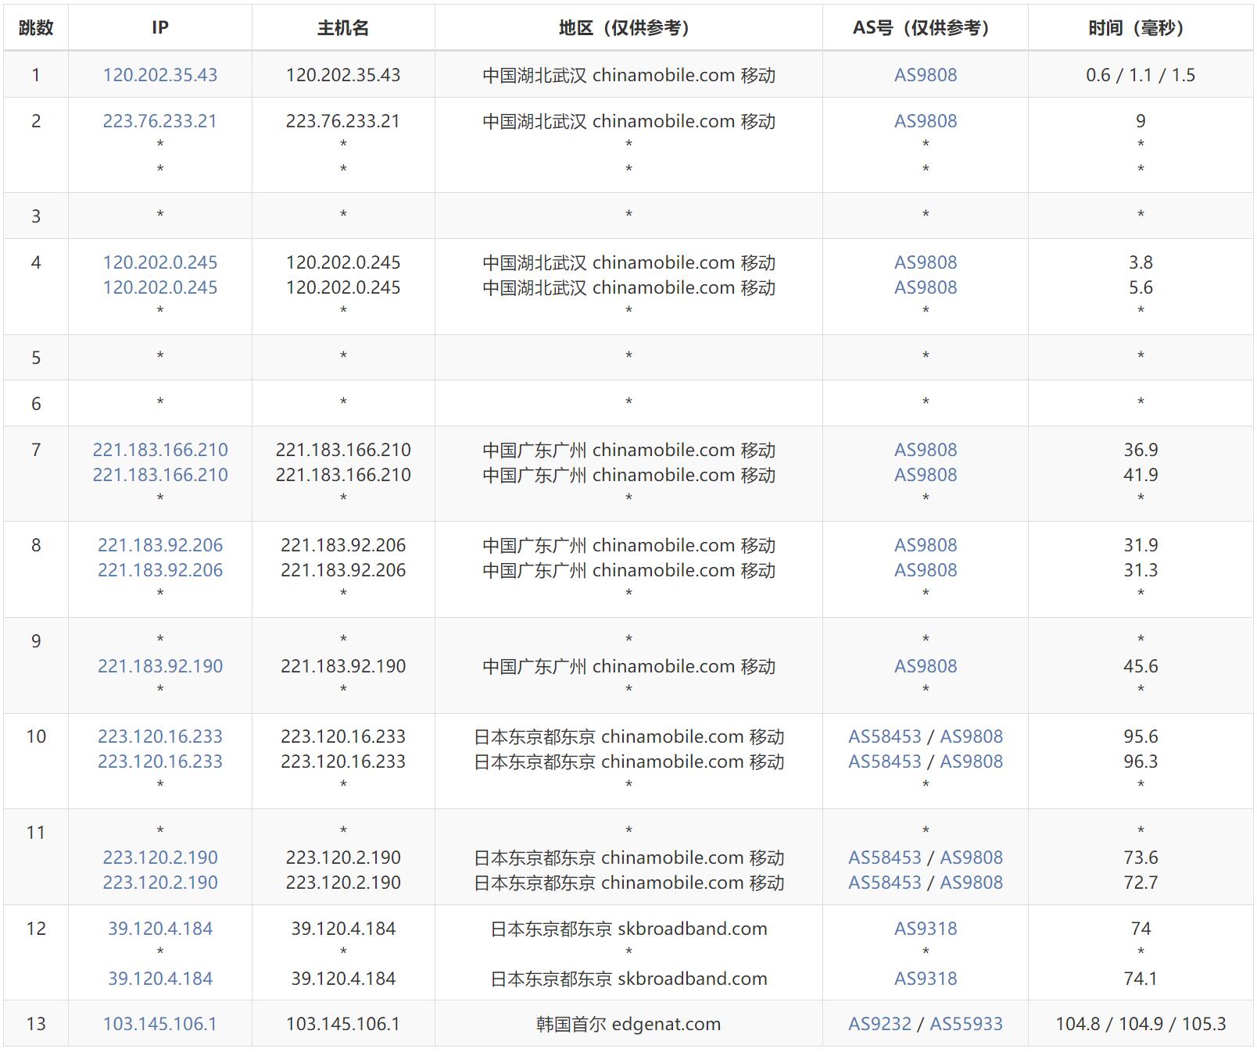Open the 221.183.92.190 IP link in hop 9
The height and width of the screenshot is (1052, 1257).
(160, 666)
